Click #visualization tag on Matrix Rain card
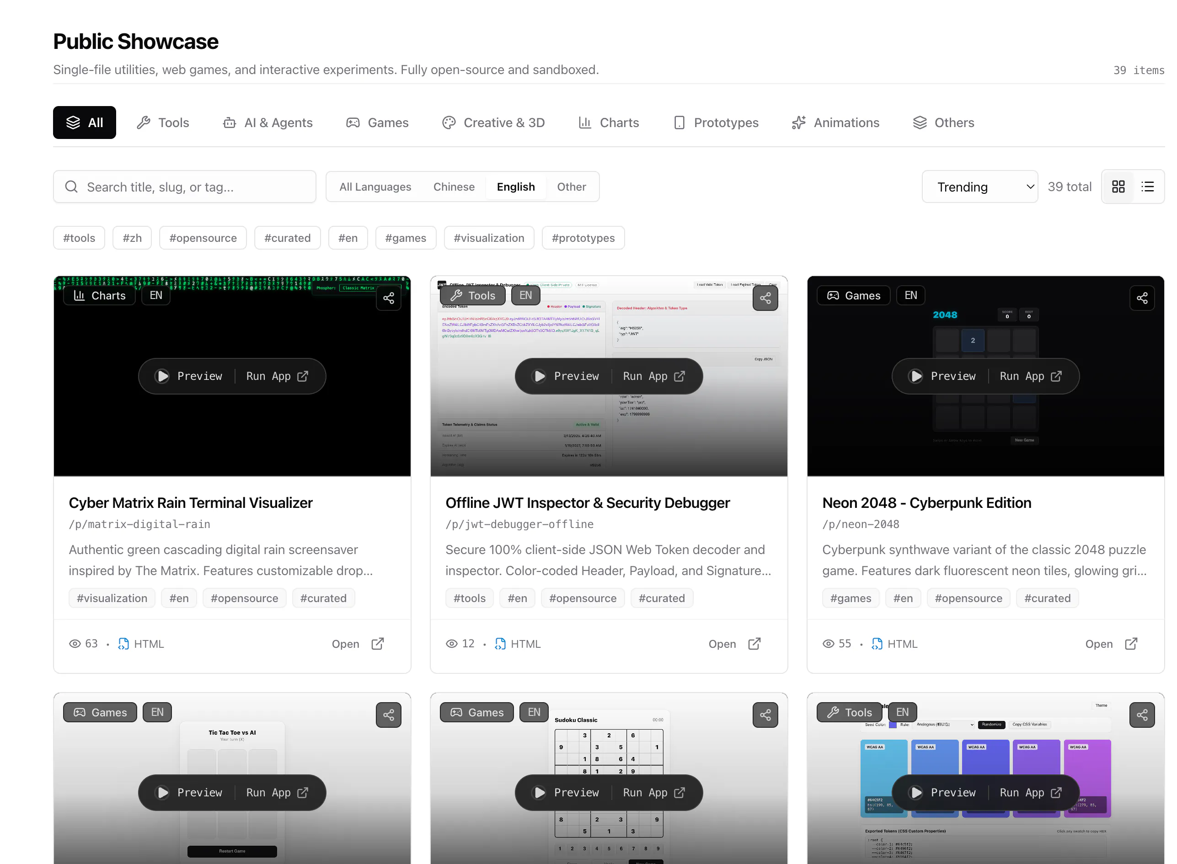 click(x=112, y=598)
